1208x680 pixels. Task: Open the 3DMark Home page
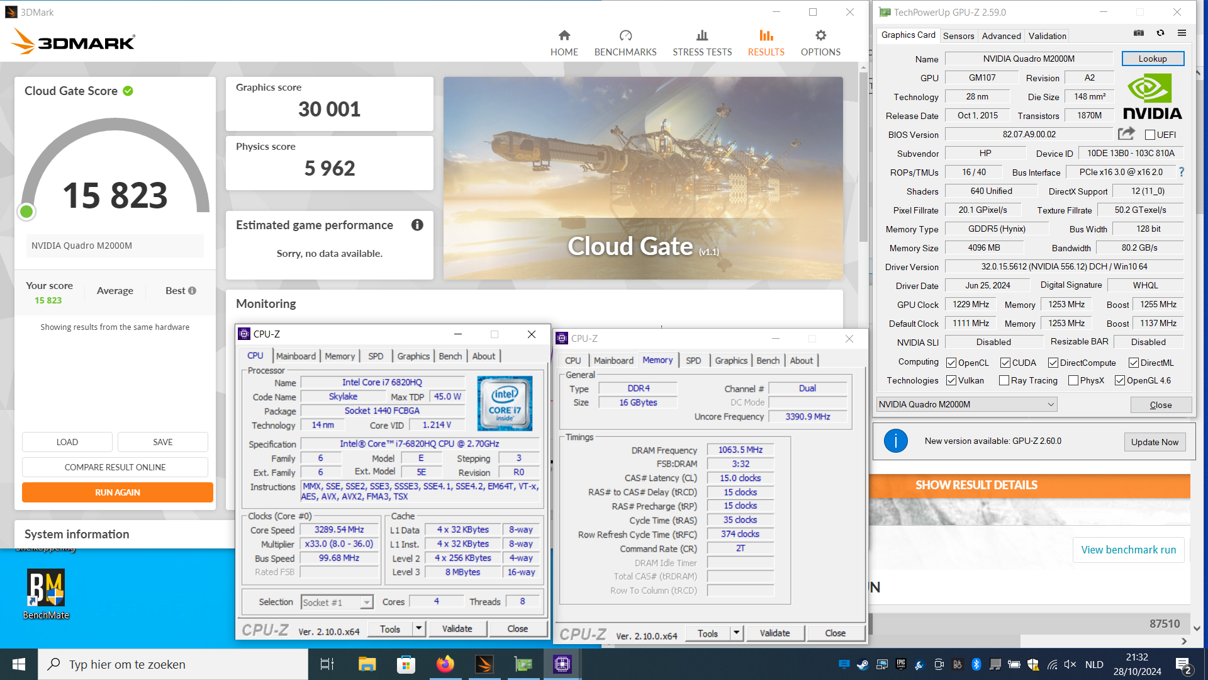[564, 43]
